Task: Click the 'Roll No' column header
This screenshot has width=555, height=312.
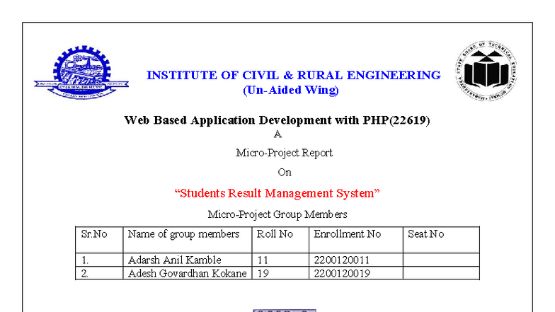Action: point(280,240)
